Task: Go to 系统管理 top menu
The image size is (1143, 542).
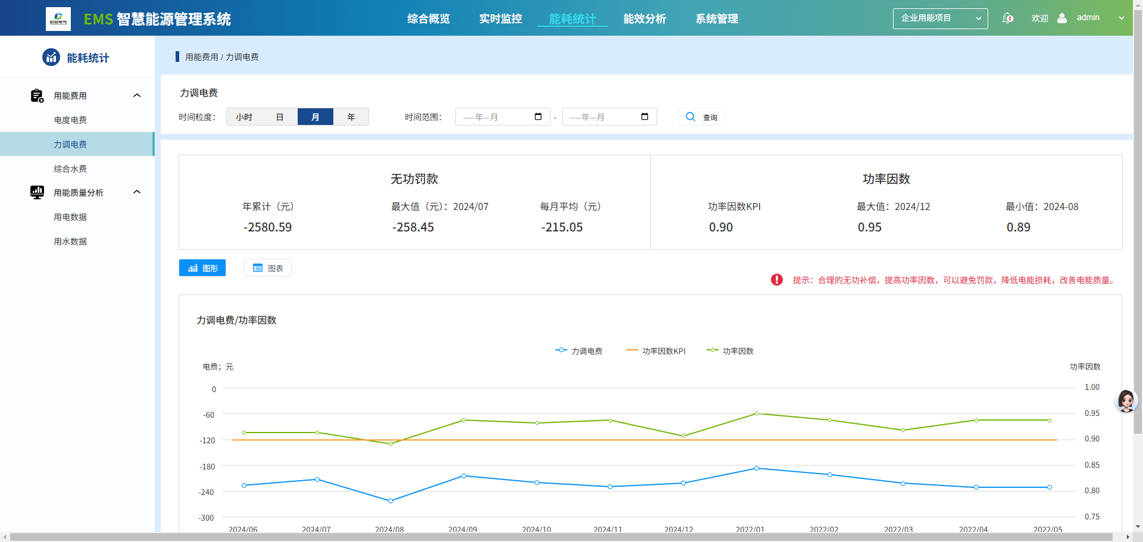Action: coord(717,19)
